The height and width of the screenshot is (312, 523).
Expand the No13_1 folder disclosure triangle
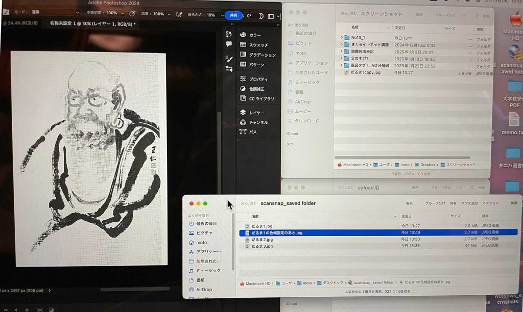(341, 38)
